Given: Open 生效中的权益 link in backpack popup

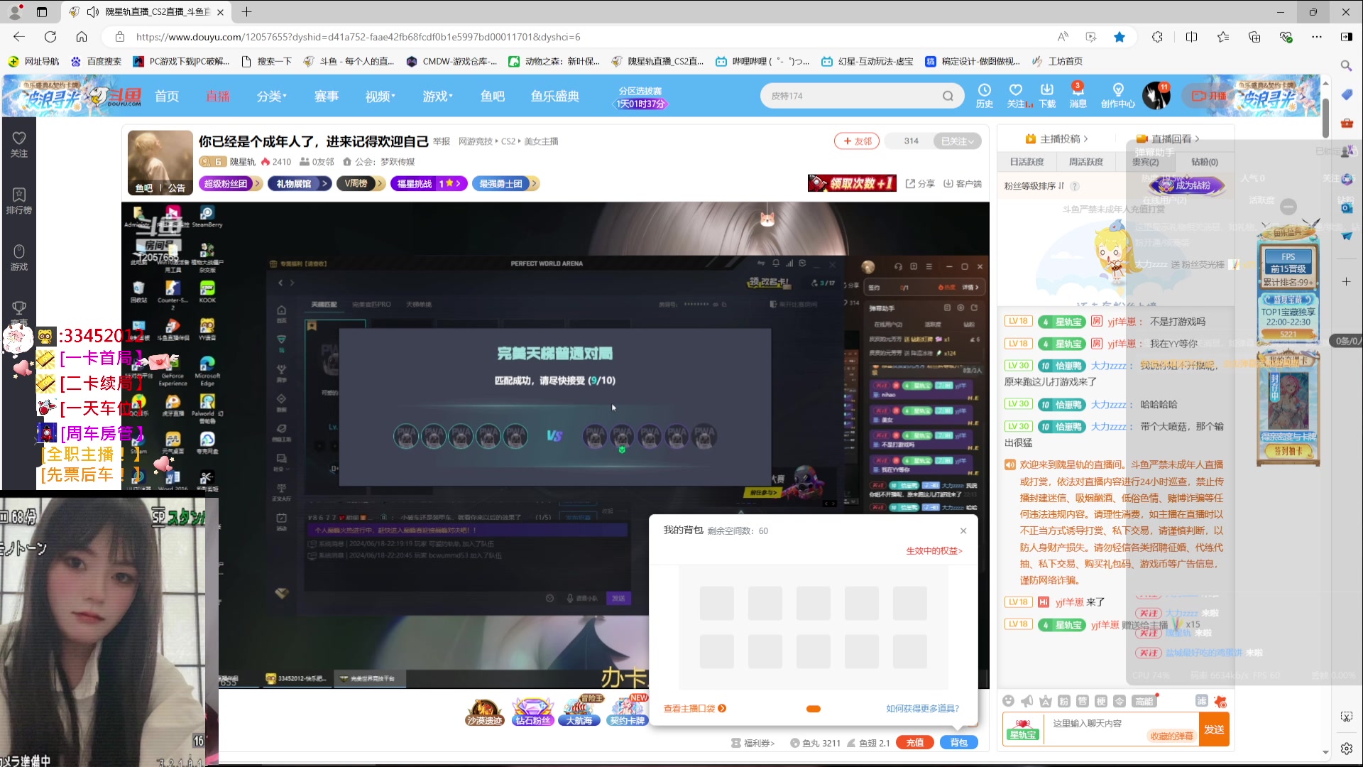Looking at the screenshot, I should coord(934,551).
